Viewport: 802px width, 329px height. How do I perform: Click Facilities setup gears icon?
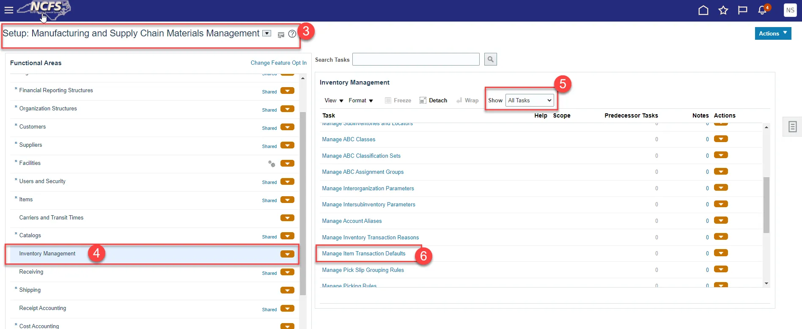click(x=272, y=164)
